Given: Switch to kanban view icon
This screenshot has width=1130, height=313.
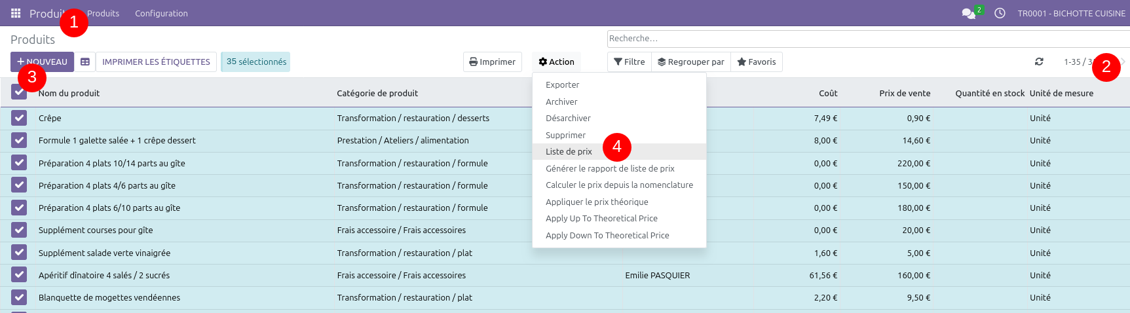Looking at the screenshot, I should pyautogui.click(x=85, y=62).
